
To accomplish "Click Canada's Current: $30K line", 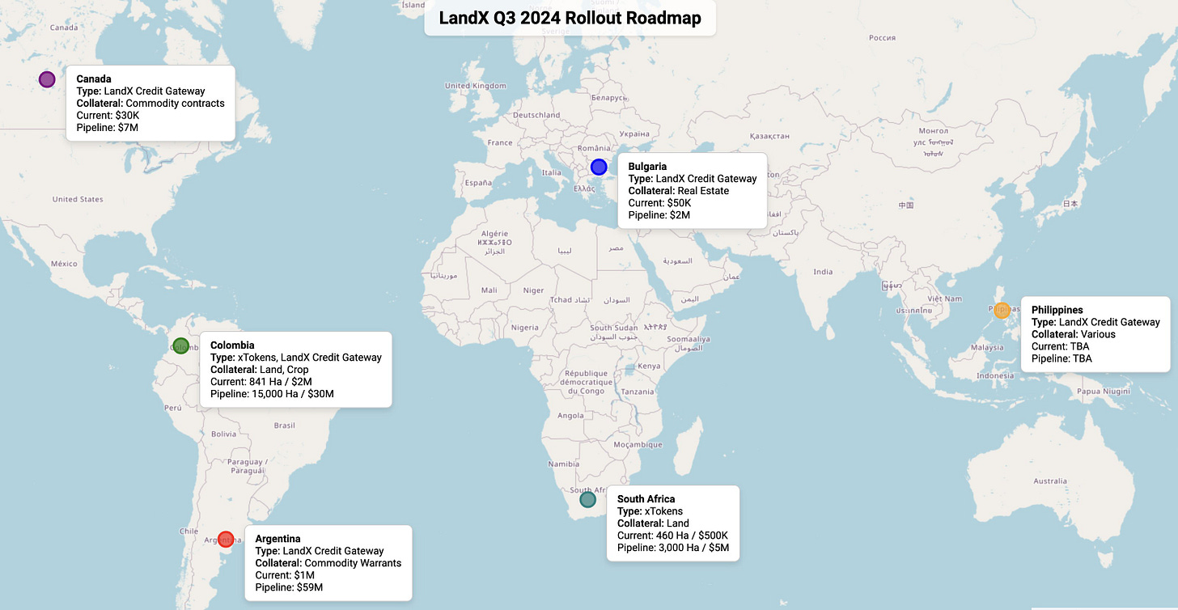I will pos(108,116).
